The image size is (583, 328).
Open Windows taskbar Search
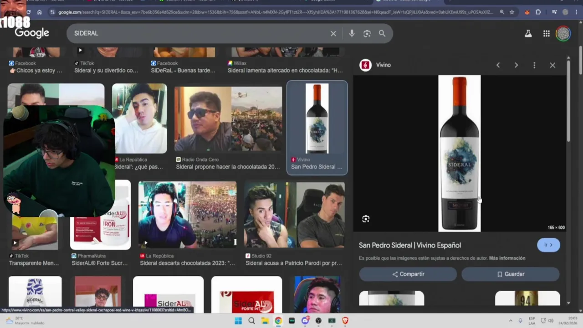click(251, 321)
